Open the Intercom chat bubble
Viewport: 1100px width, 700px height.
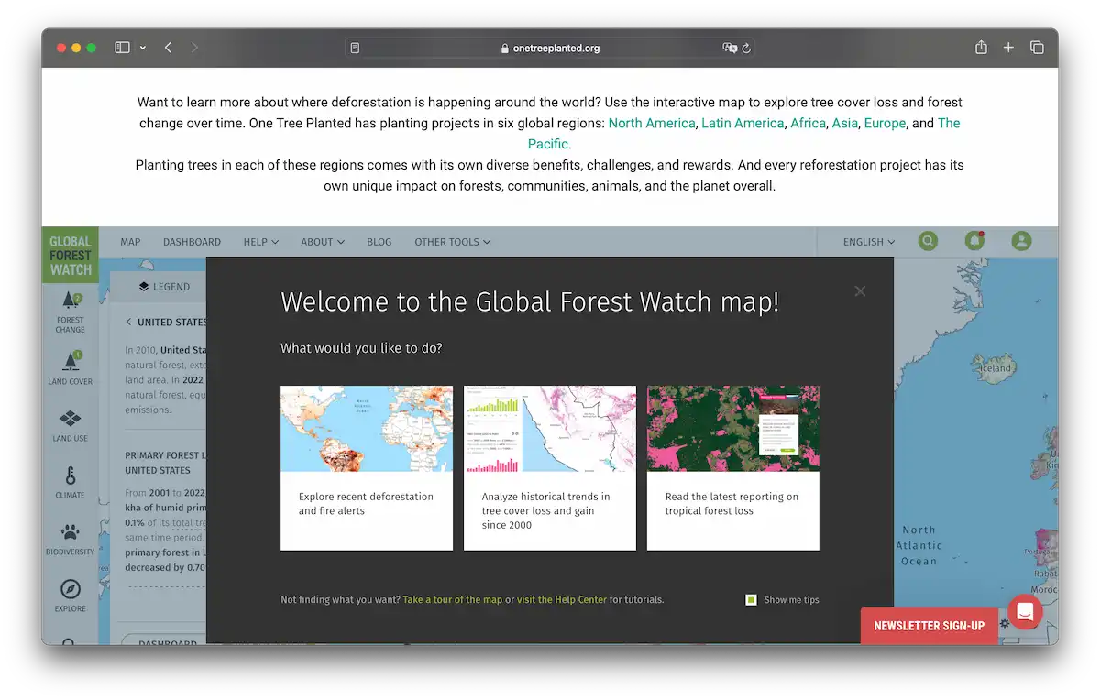coord(1025,611)
